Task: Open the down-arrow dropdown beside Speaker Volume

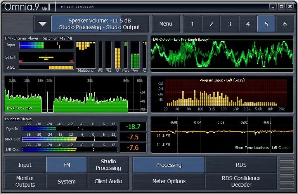Action: (42, 24)
